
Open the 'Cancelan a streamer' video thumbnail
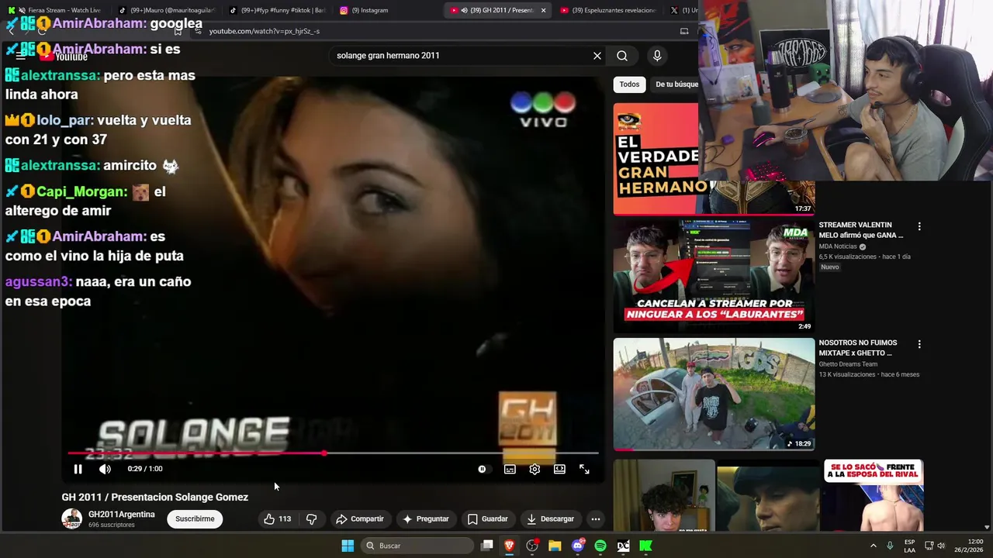(x=714, y=276)
